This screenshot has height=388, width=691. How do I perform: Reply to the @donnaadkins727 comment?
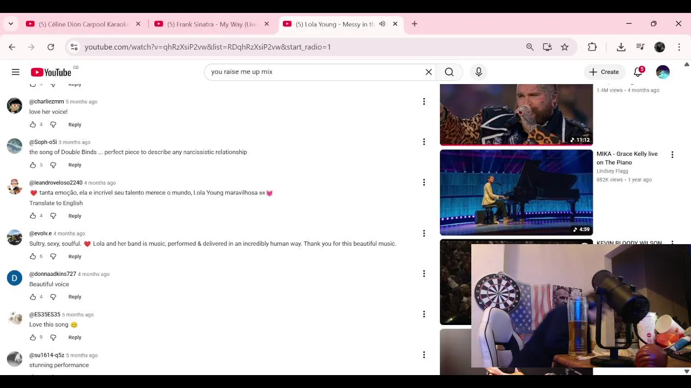click(x=74, y=296)
